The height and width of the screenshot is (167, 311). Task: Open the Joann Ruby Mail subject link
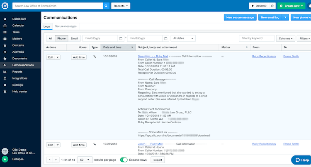click(150, 144)
